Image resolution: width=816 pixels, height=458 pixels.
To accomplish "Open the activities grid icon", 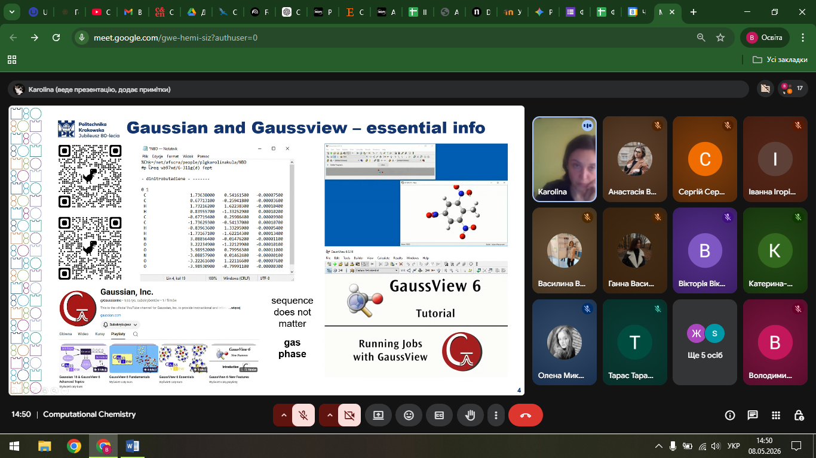I will pos(776,415).
